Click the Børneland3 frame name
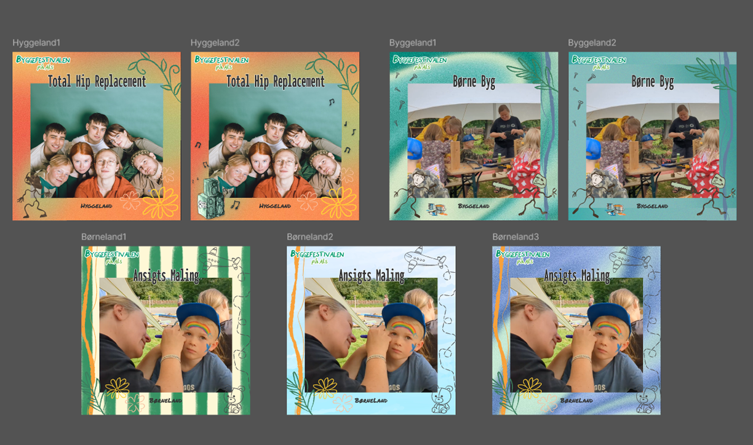The image size is (753, 445). point(517,237)
